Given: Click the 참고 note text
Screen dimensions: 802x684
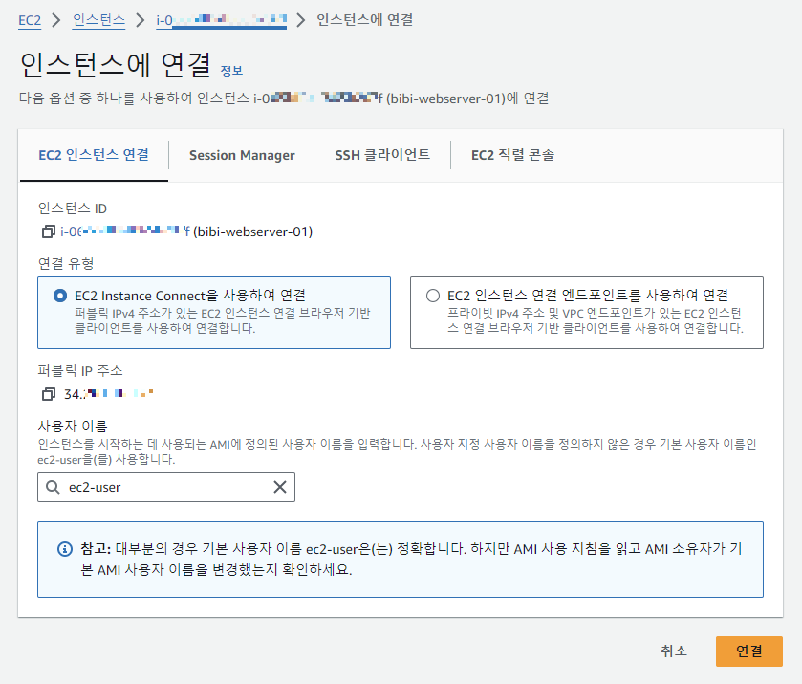Looking at the screenshot, I should pyautogui.click(x=412, y=559).
